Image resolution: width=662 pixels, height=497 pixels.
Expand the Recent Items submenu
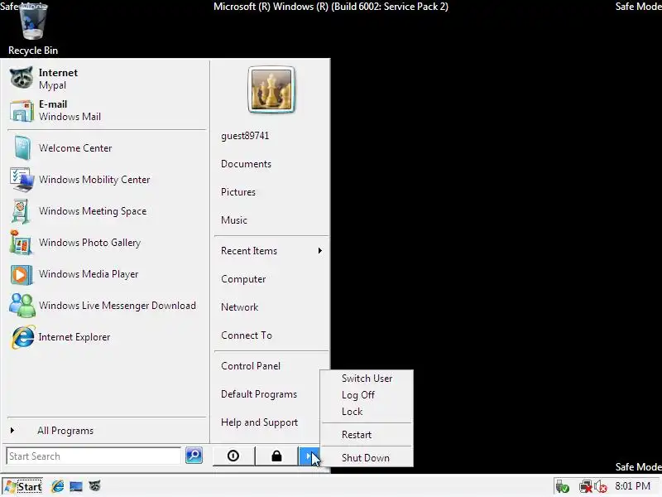(271, 251)
